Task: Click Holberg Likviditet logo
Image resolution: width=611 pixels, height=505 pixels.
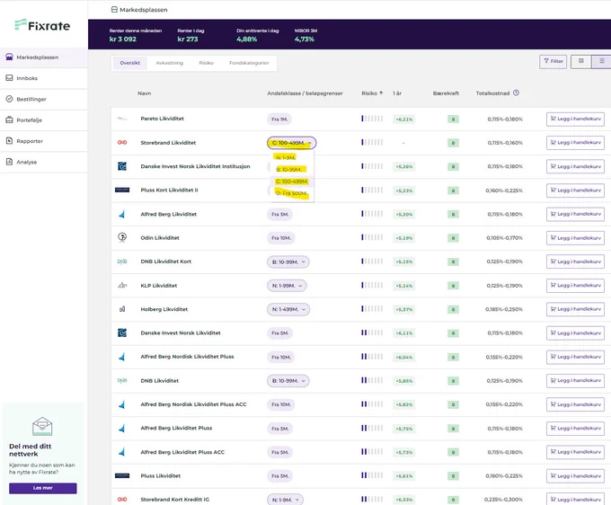Action: tap(122, 309)
